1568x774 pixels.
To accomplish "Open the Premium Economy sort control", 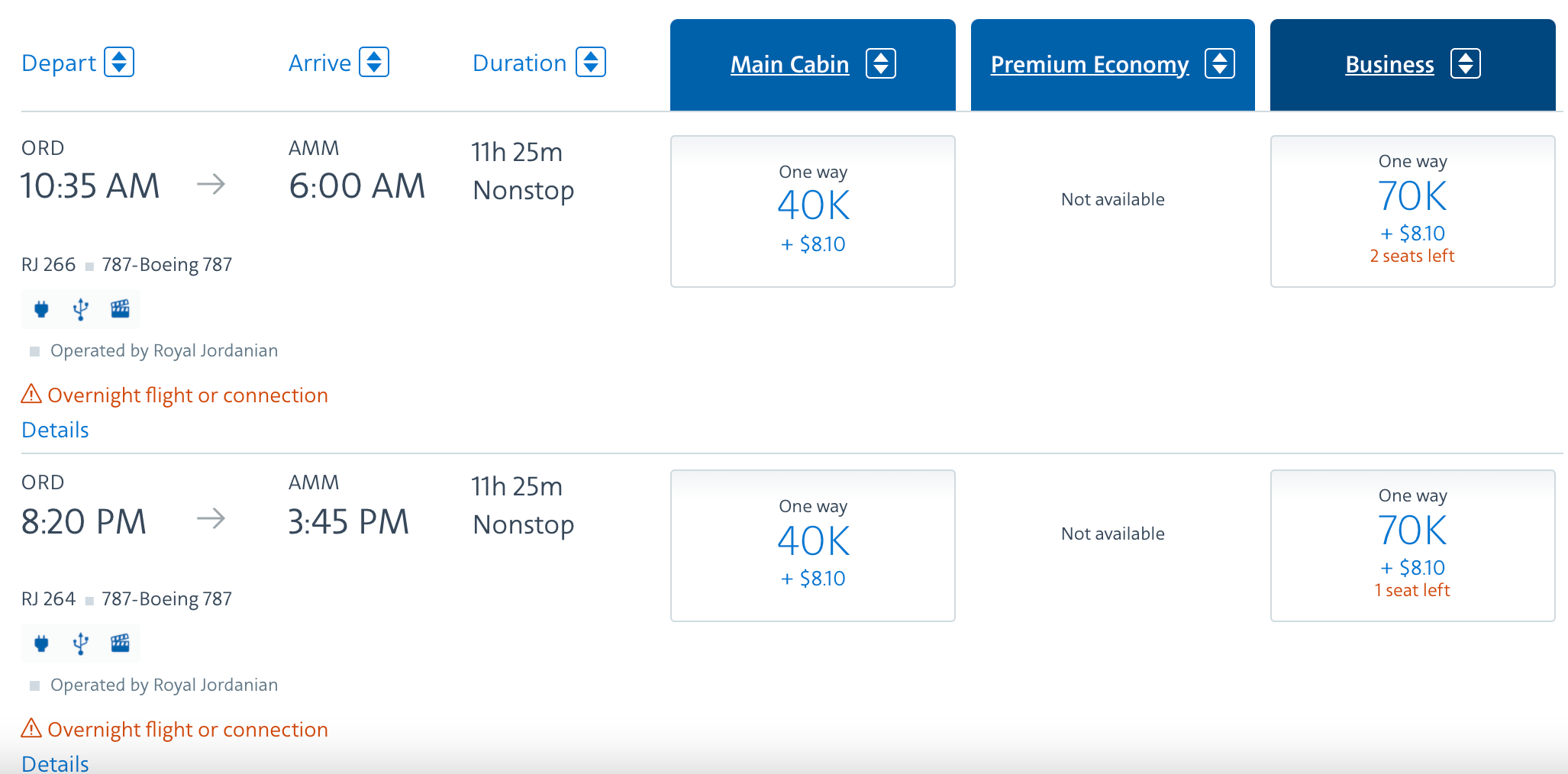I will tap(1221, 64).
